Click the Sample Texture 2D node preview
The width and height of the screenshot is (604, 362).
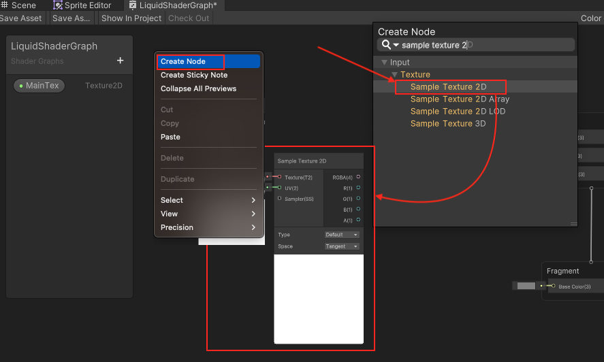319,299
